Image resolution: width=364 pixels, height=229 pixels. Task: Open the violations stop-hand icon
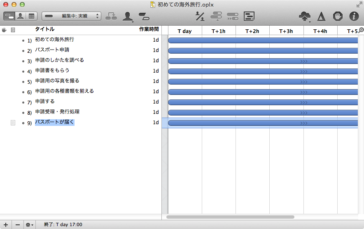click(338, 16)
